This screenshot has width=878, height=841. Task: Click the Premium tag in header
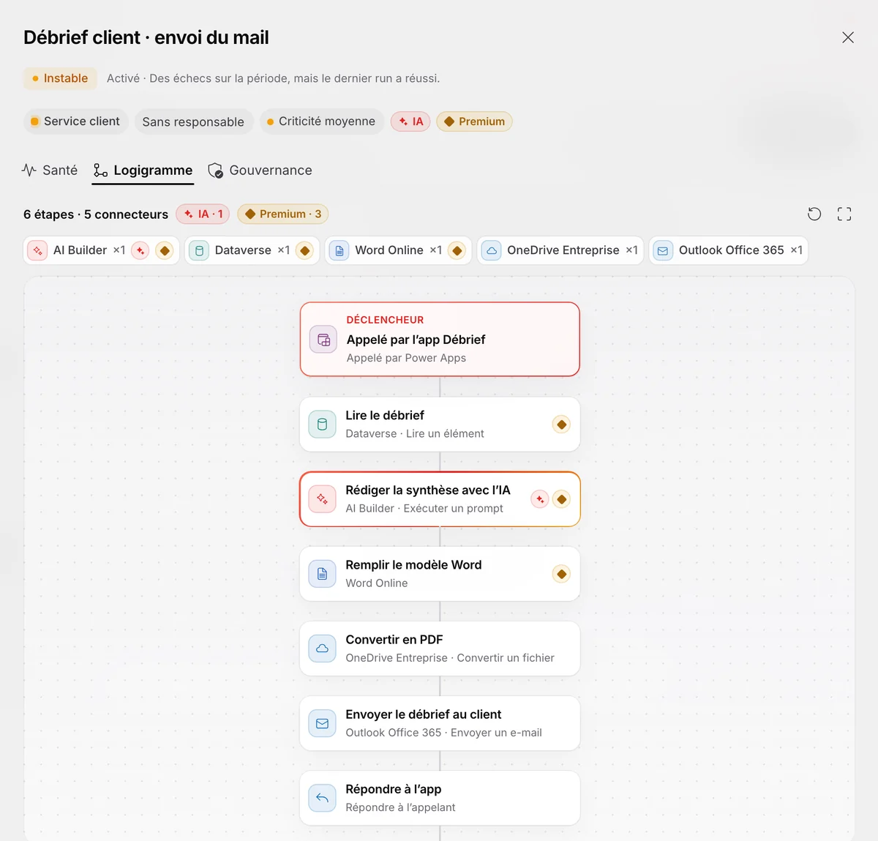pos(474,122)
